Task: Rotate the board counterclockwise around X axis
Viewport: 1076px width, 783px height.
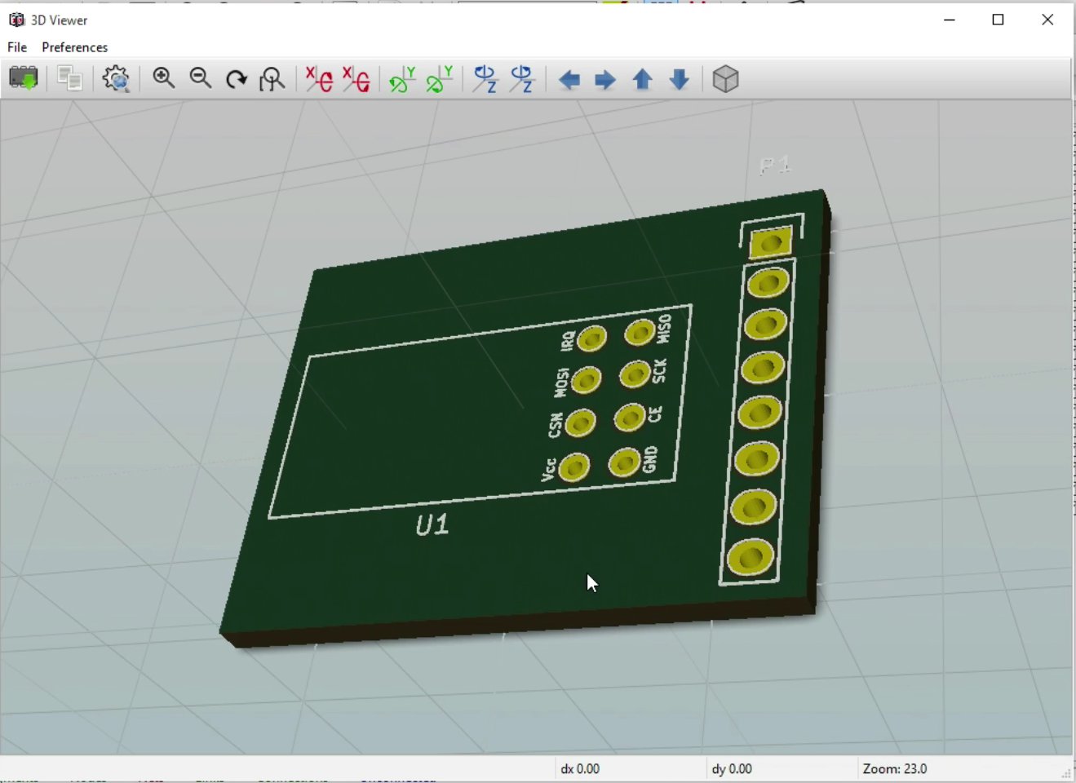Action: coord(356,78)
